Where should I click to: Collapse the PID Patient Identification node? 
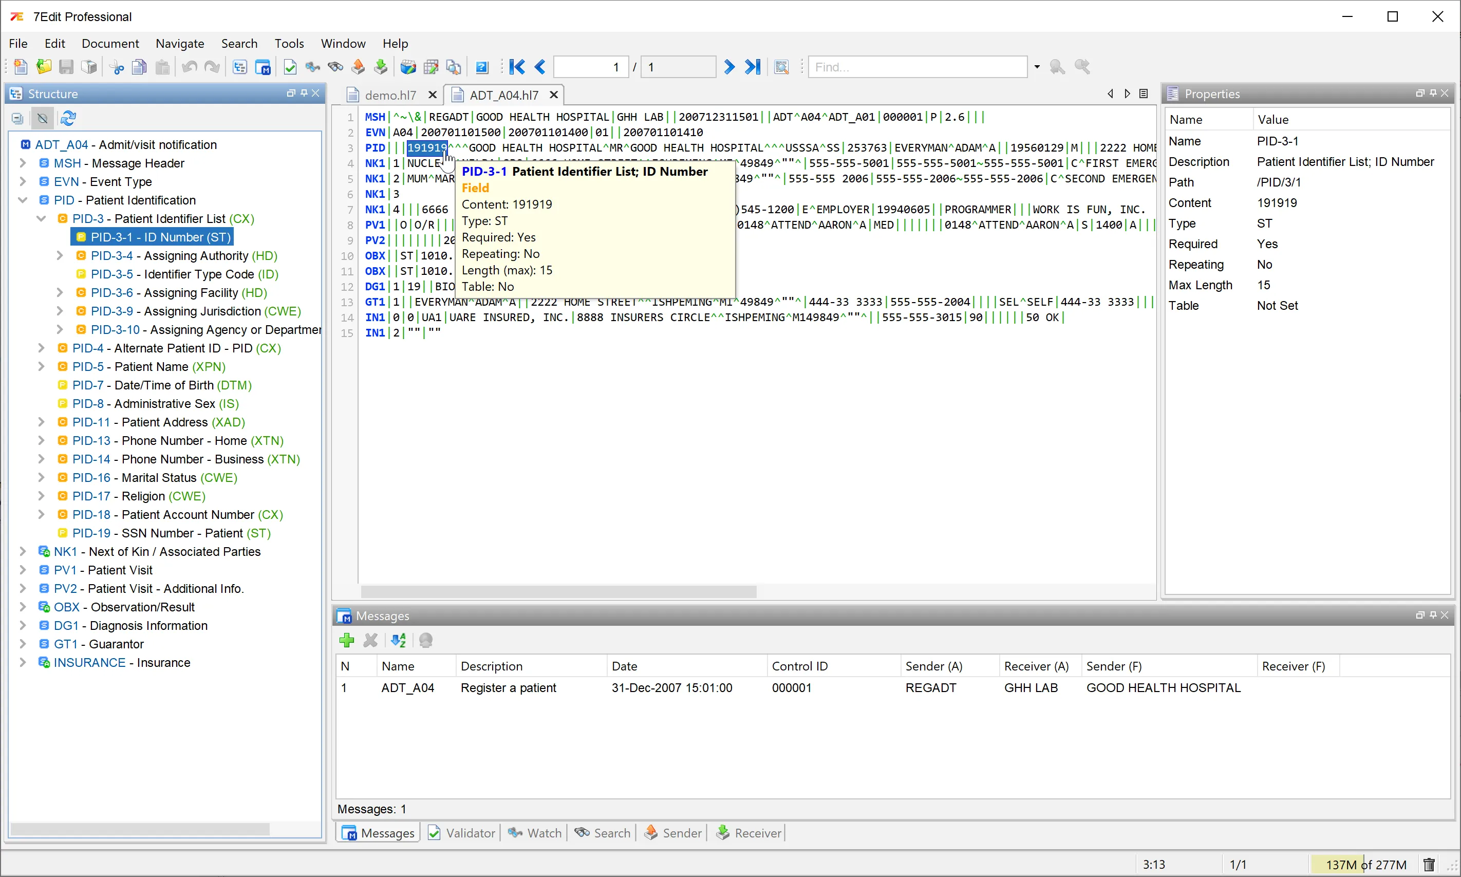(x=23, y=200)
